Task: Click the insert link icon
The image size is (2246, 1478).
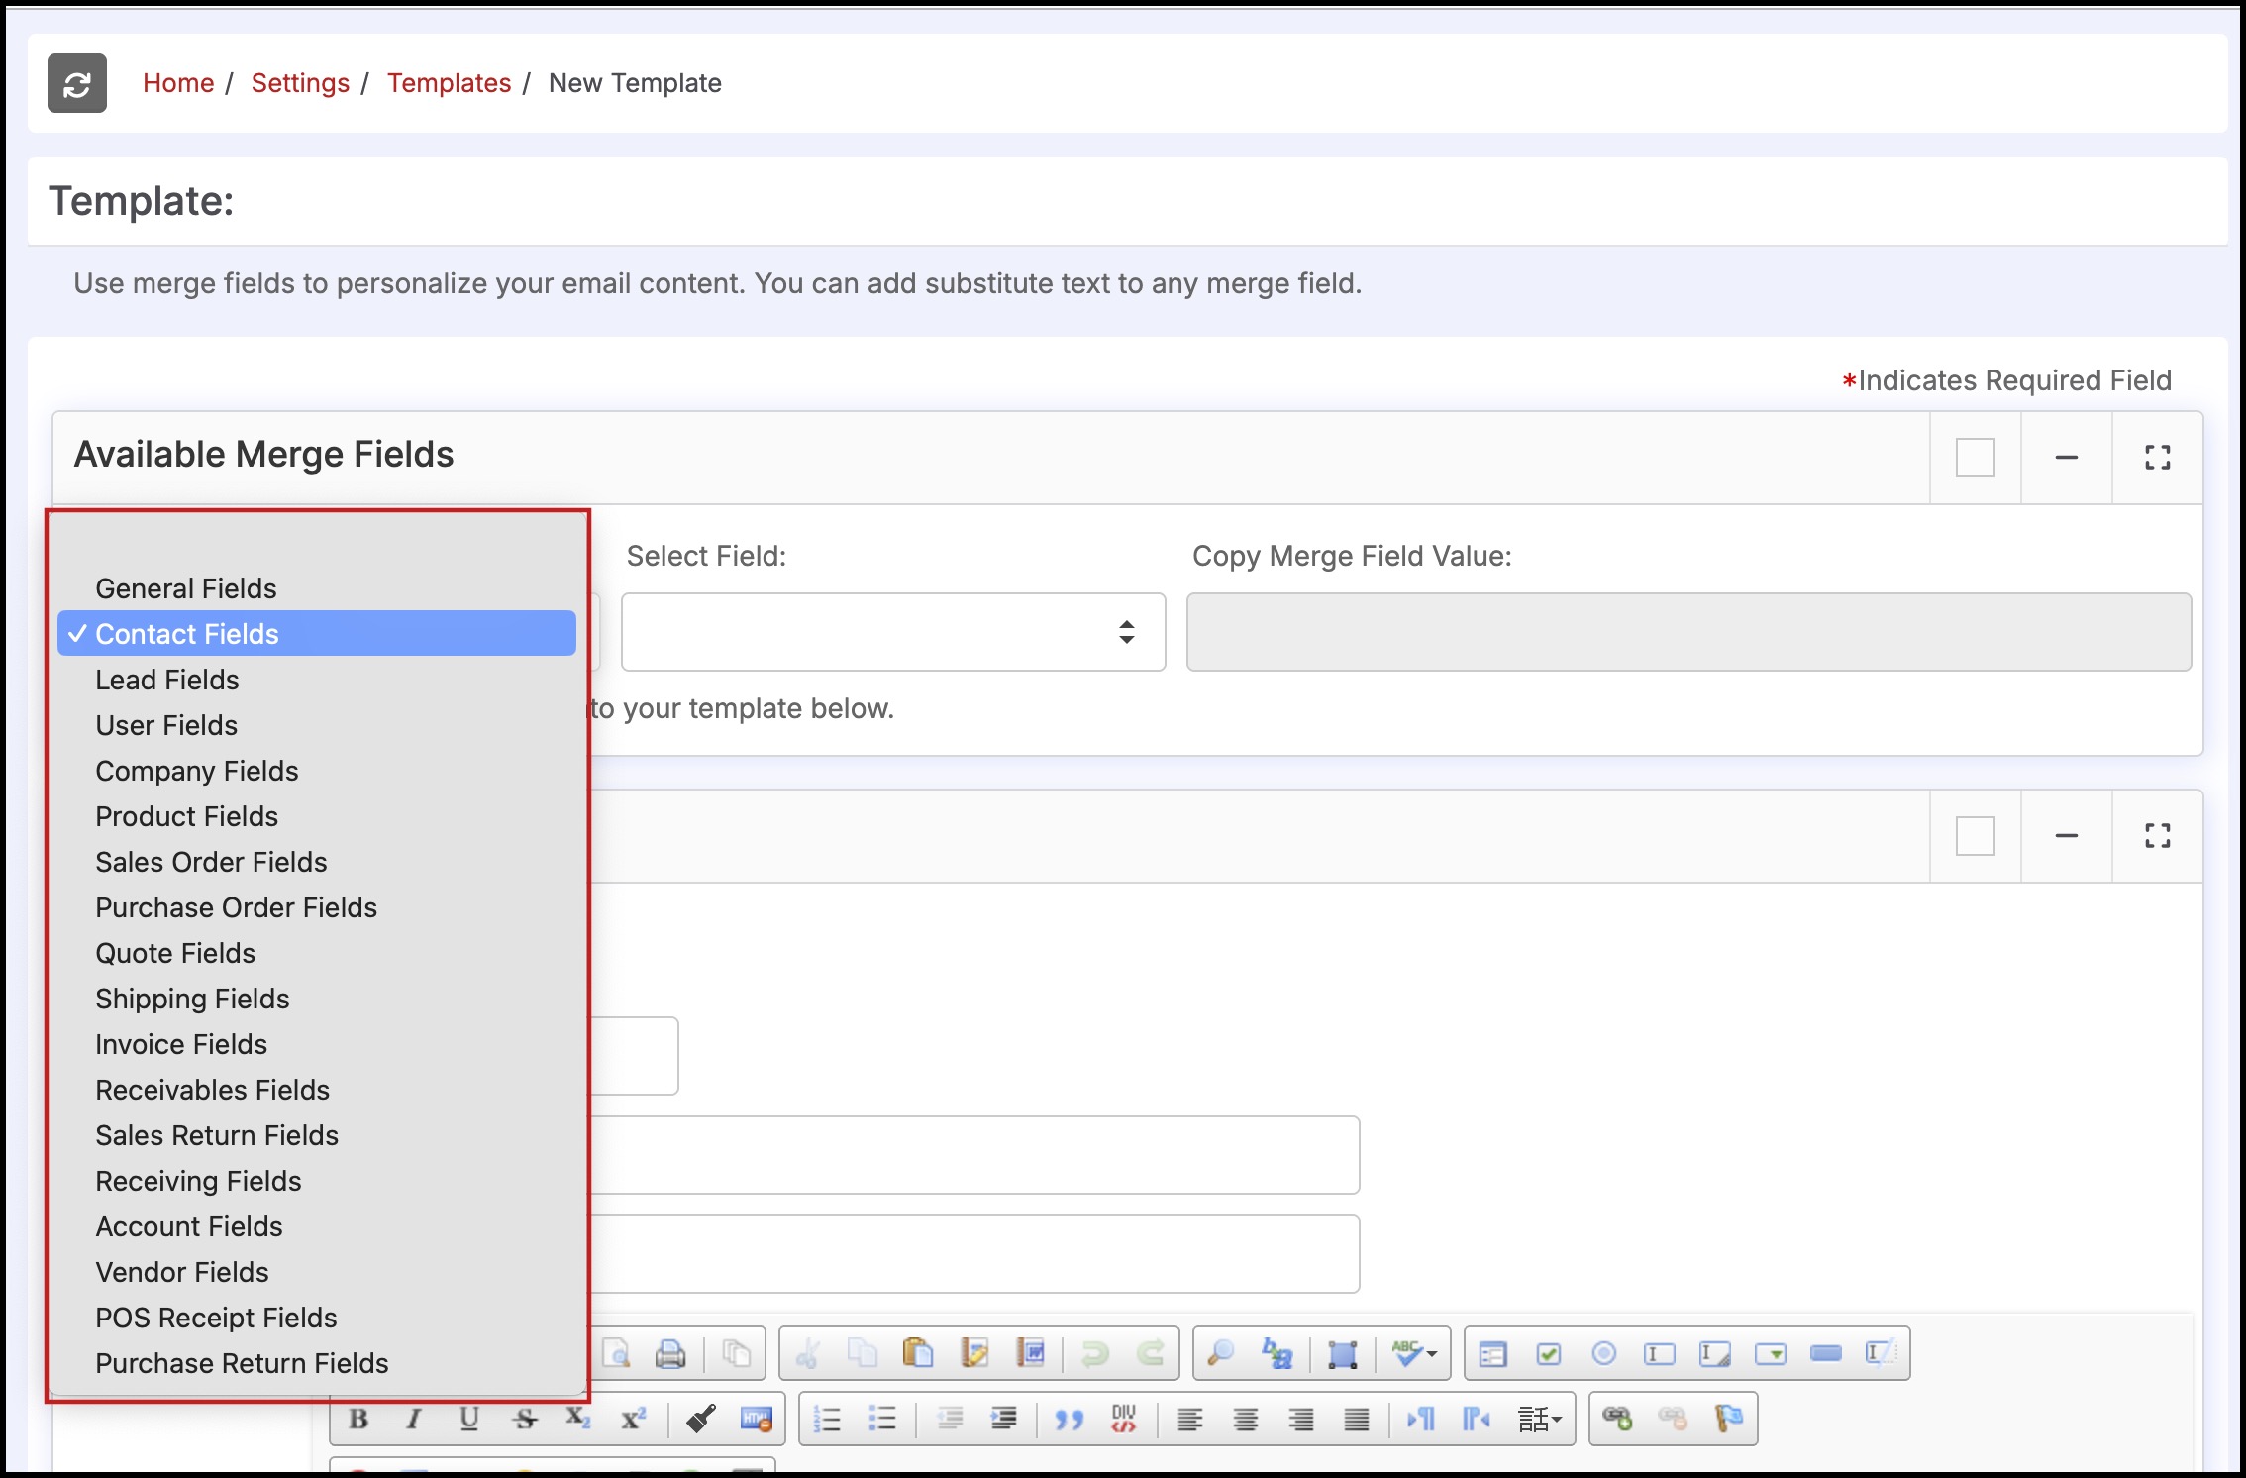Action: [1617, 1419]
